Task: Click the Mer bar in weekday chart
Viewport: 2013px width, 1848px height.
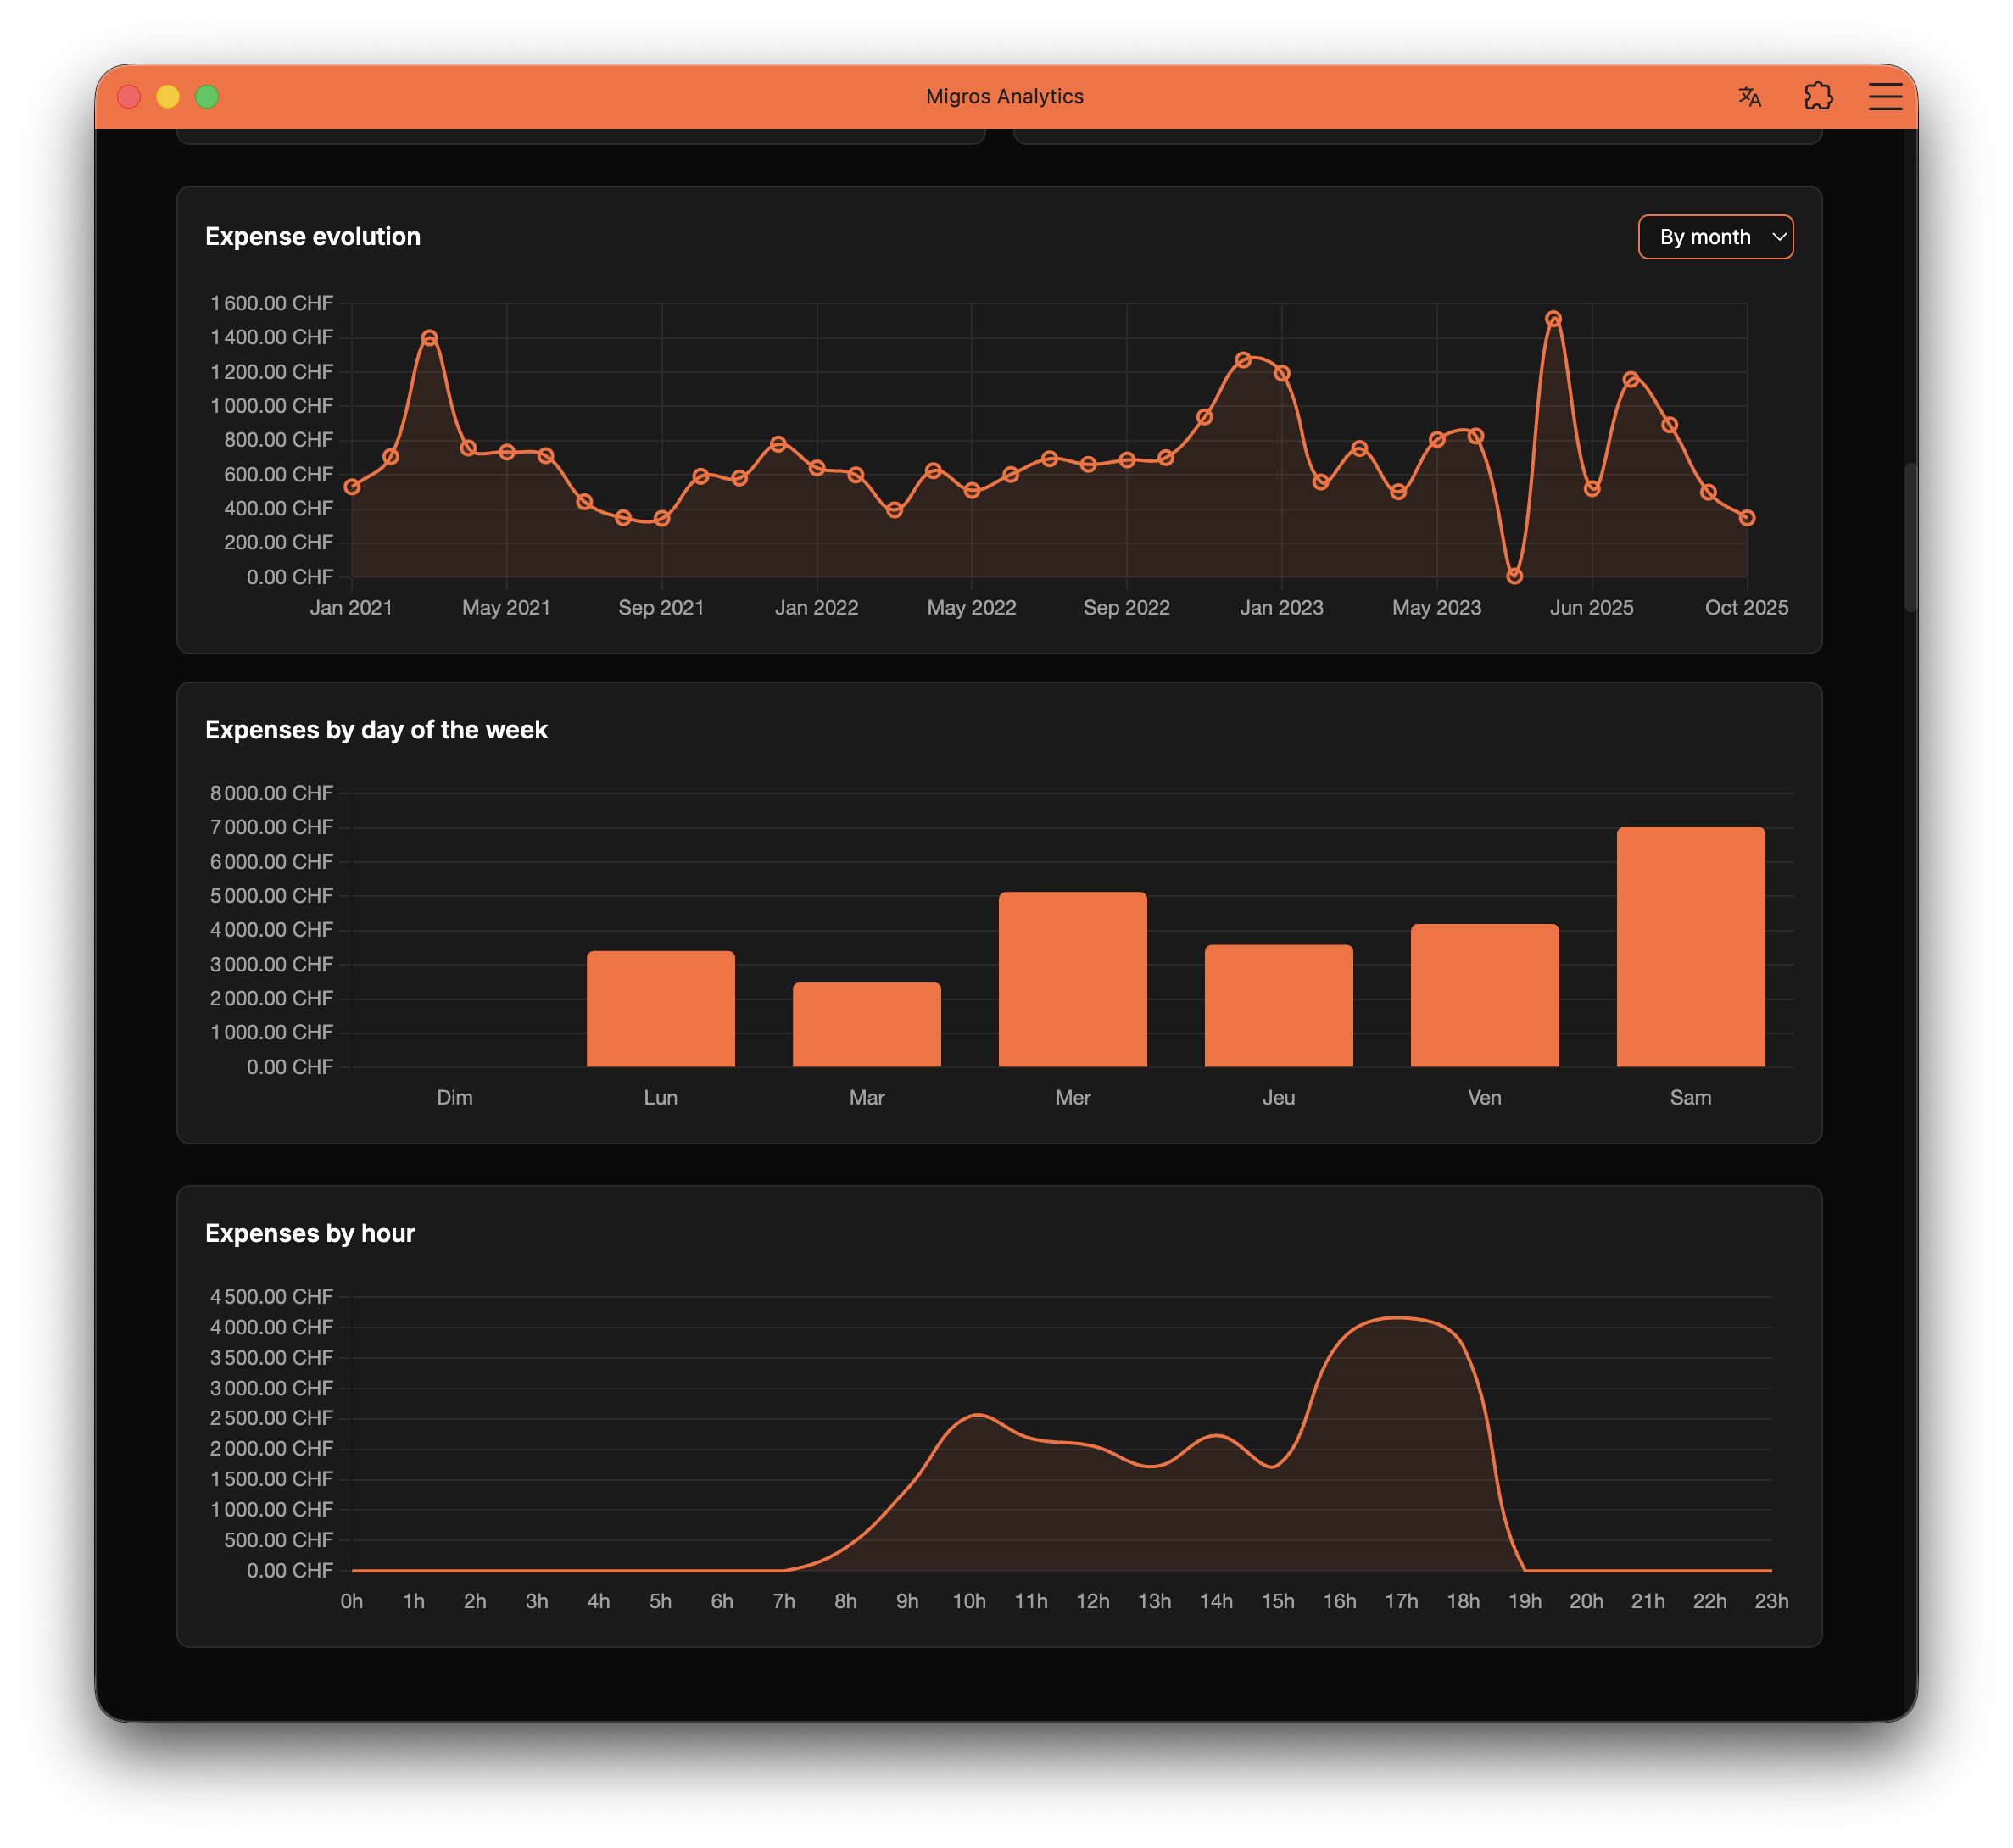Action: point(1073,979)
